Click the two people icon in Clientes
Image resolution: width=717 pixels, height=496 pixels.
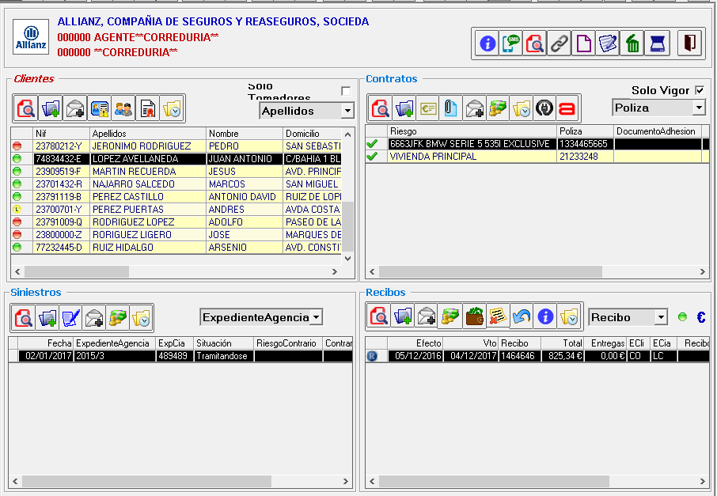point(123,108)
